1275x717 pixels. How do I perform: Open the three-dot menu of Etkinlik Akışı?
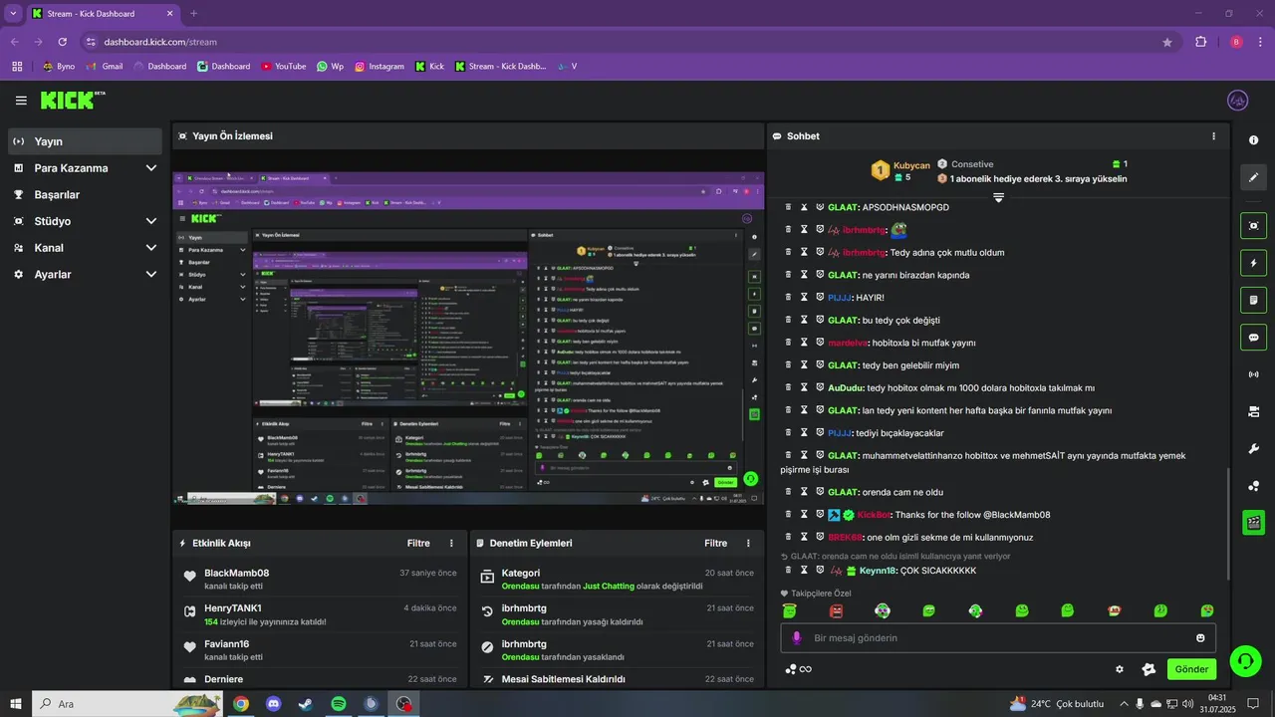tap(451, 543)
